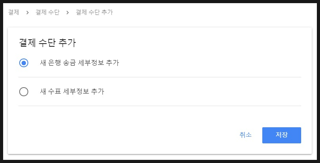Click the blue filled dot of selected radio
This screenshot has width=320, height=163.
[24, 63]
